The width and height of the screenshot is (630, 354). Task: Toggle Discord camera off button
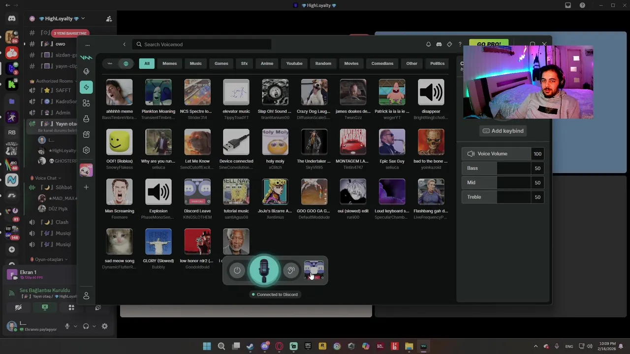click(18, 307)
